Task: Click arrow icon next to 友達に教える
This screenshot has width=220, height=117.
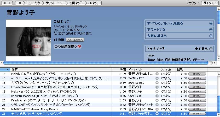Action: point(211,36)
